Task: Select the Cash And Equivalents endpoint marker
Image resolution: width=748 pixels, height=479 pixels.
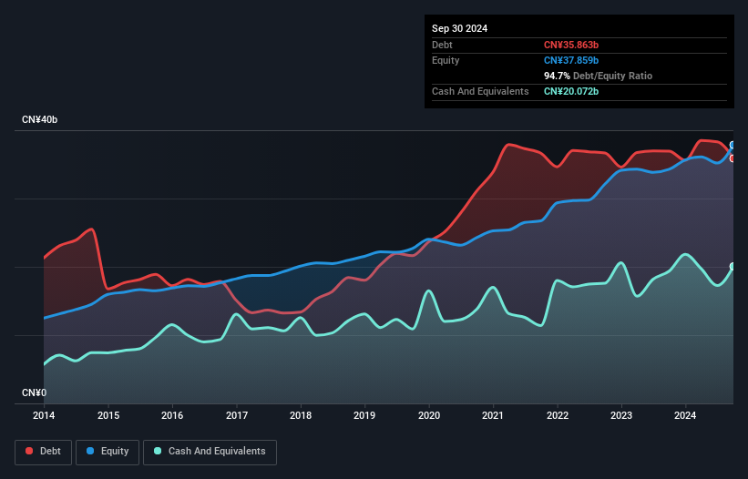Action: point(733,267)
